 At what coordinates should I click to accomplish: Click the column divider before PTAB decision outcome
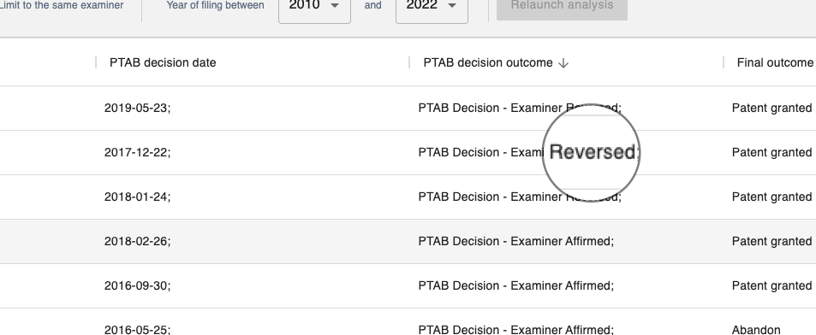409,63
